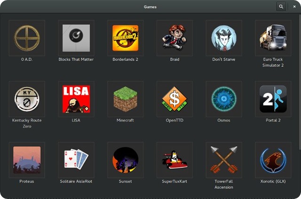301x199 pixels.
Task: Open Euro Truck Simulator 2 icon
Action: point(273,38)
